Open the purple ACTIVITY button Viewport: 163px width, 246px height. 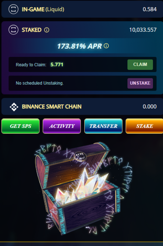tap(62, 126)
